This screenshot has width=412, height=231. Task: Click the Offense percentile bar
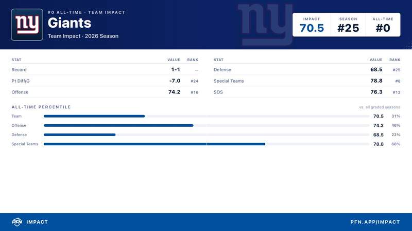click(207, 125)
